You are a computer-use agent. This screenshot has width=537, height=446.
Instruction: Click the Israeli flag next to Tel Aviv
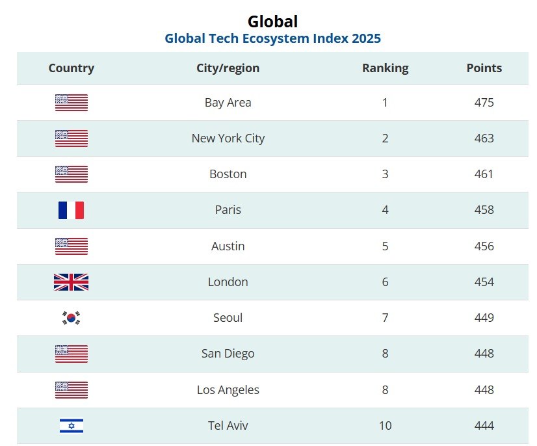click(72, 425)
